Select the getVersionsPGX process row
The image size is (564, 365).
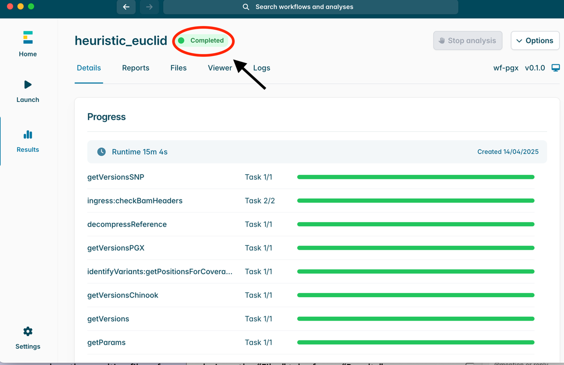pyautogui.click(x=311, y=248)
